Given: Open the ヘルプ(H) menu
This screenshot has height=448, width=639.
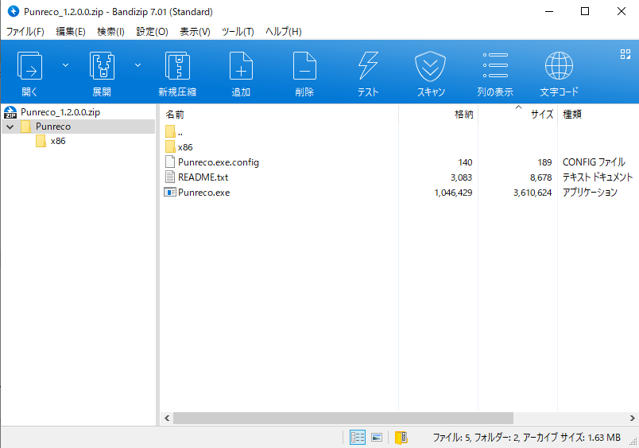Looking at the screenshot, I should pos(283,31).
